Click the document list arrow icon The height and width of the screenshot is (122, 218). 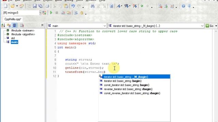76,13
